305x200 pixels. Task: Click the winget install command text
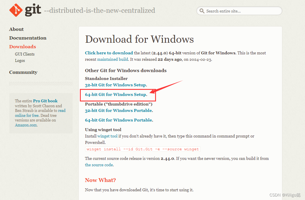pyautogui.click(x=143, y=149)
